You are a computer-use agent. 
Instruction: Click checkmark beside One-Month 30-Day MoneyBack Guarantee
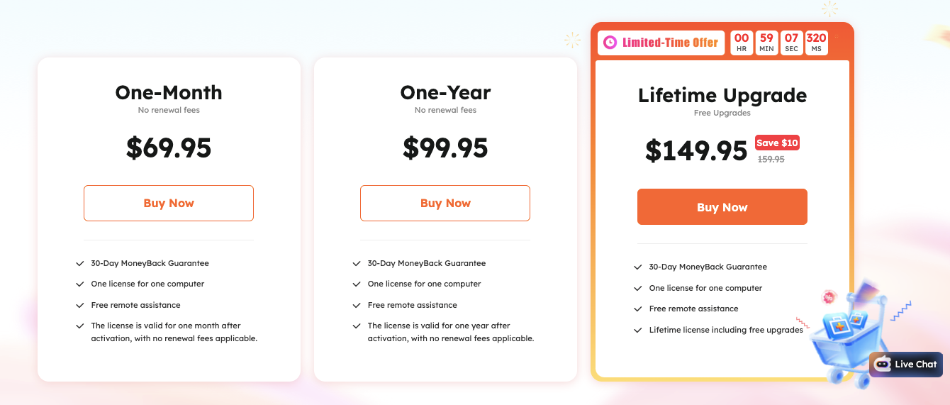80,263
